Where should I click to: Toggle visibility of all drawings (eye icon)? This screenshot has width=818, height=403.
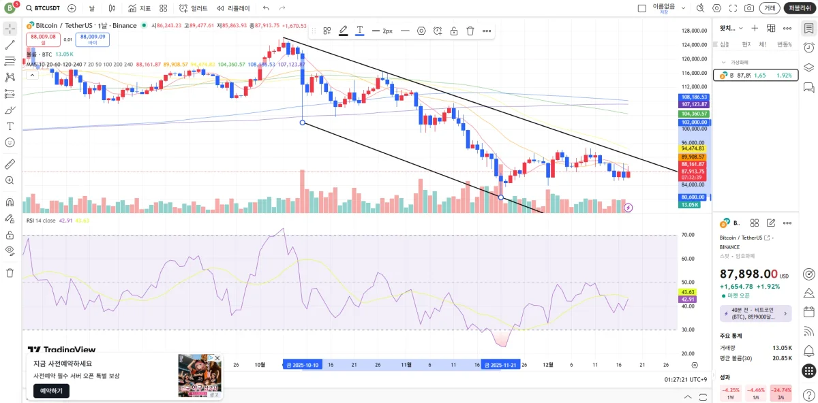click(x=10, y=251)
